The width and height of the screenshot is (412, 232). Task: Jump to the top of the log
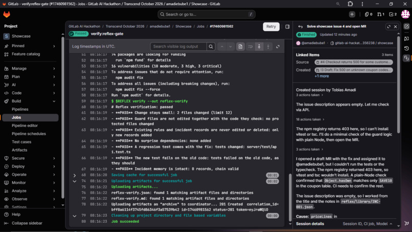point(259,47)
